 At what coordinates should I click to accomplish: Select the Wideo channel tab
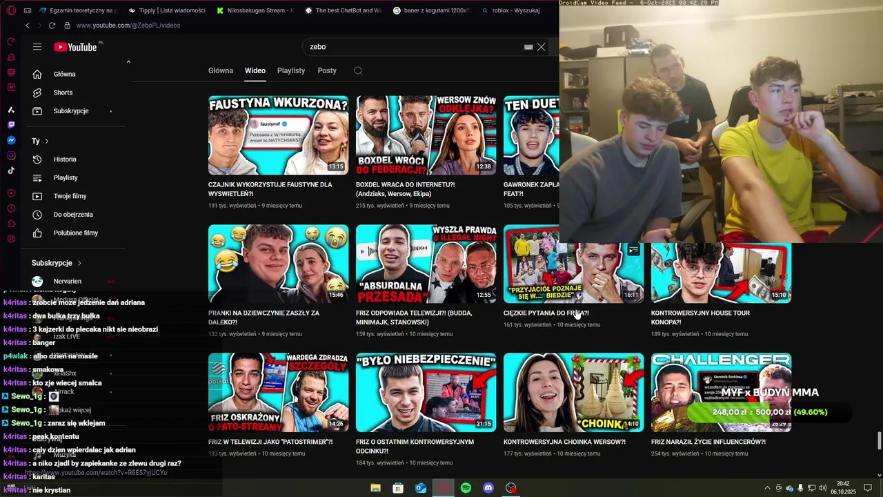255,70
